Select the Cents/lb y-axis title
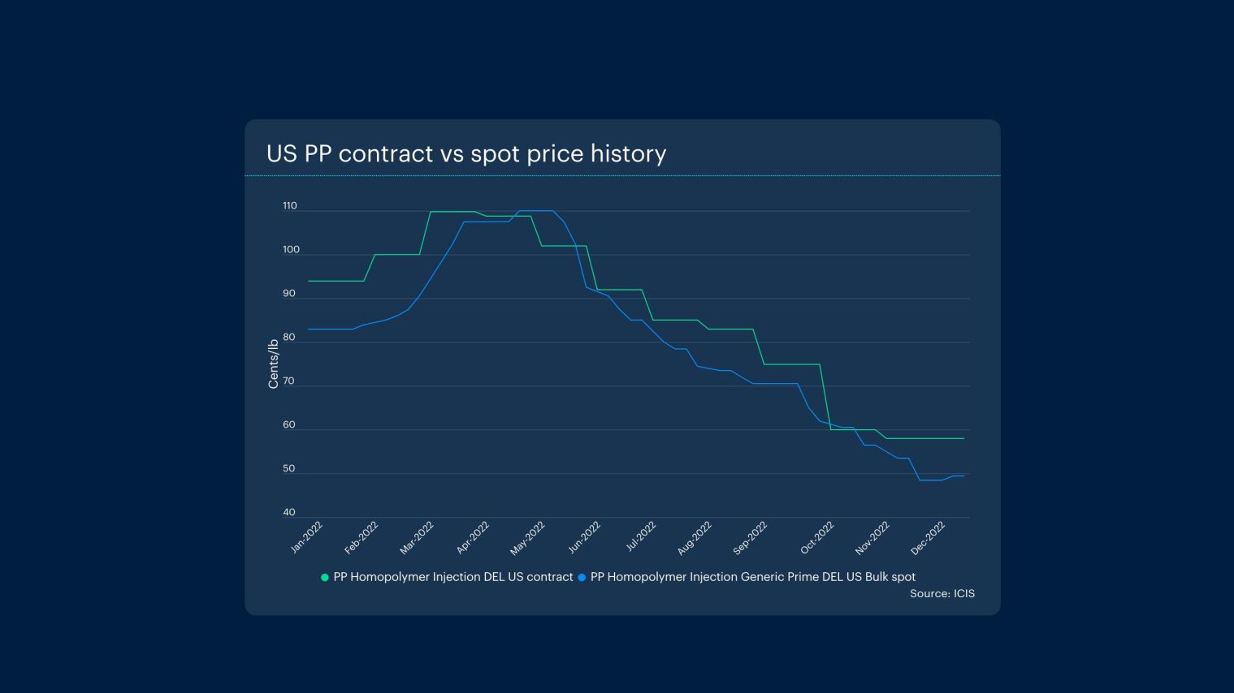 click(273, 364)
